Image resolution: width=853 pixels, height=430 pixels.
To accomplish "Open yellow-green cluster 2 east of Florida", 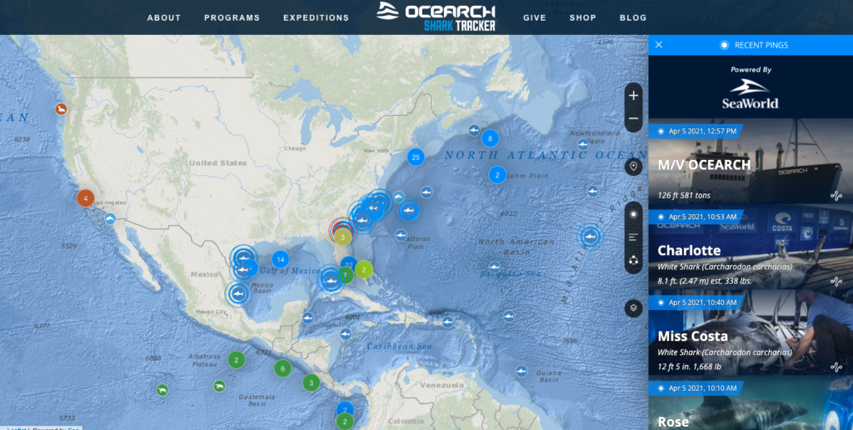I will [x=364, y=269].
